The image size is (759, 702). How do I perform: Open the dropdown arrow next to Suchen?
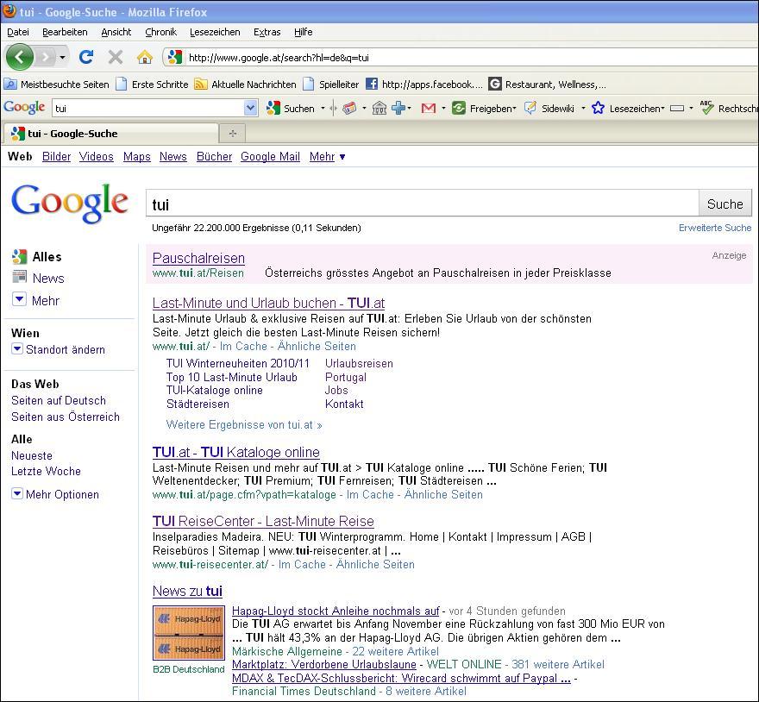tap(323, 109)
